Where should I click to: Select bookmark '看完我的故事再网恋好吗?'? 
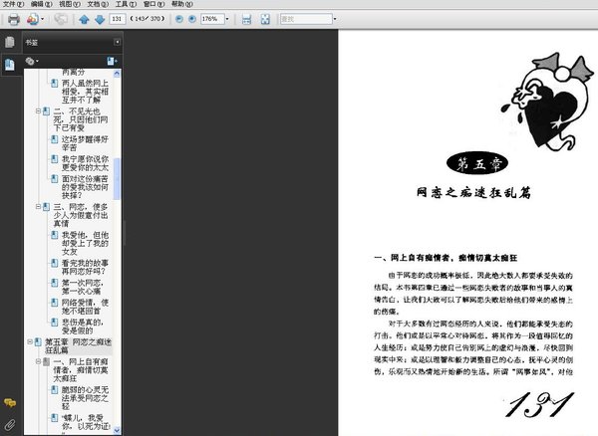coord(85,268)
